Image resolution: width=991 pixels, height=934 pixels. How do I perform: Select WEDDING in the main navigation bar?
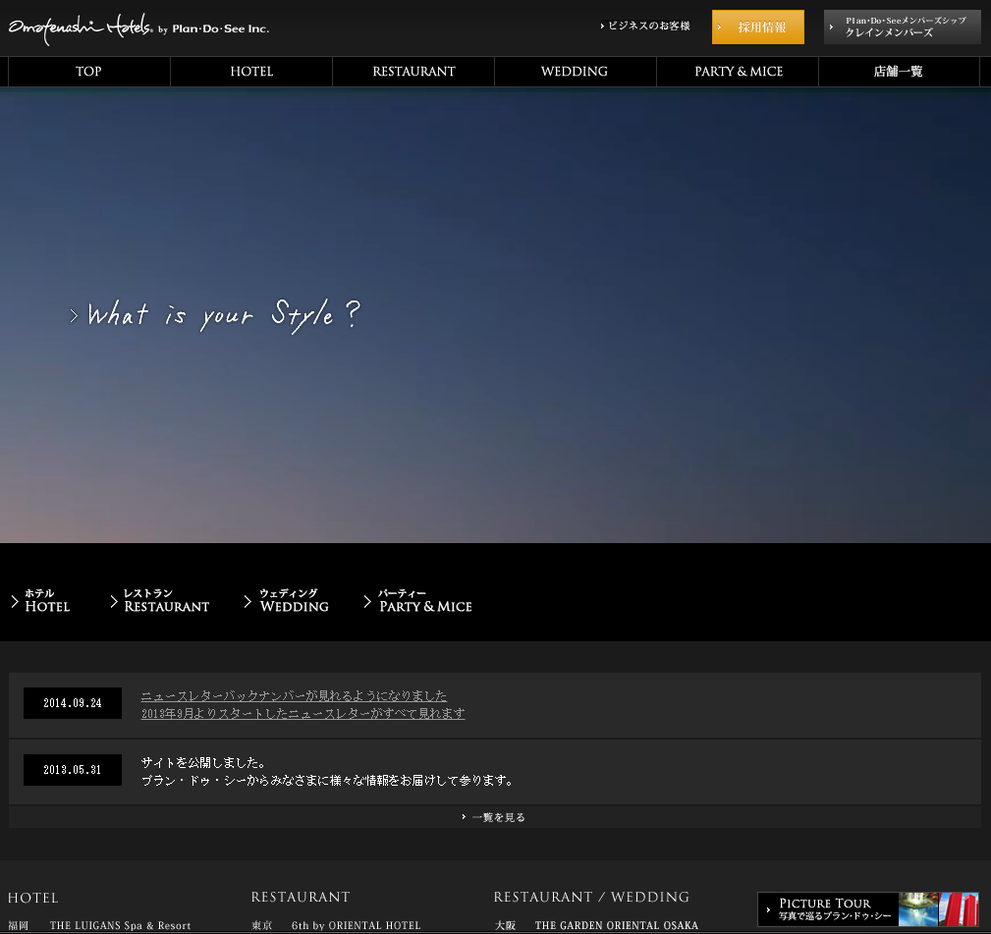pos(575,72)
